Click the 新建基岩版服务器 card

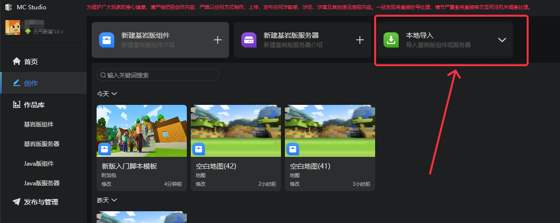303,40
